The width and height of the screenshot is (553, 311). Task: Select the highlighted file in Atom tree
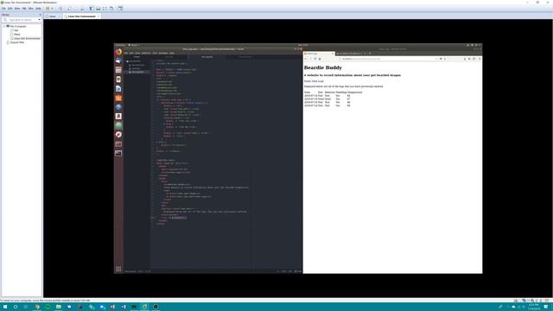coord(138,72)
